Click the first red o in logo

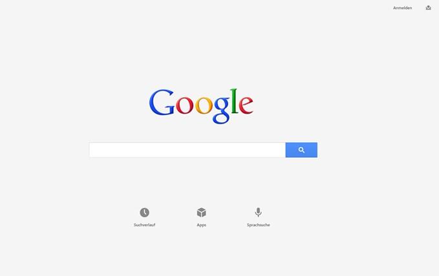point(184,105)
